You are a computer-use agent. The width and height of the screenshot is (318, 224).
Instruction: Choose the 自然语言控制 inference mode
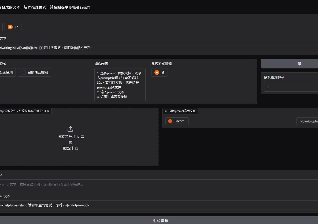point(34,72)
